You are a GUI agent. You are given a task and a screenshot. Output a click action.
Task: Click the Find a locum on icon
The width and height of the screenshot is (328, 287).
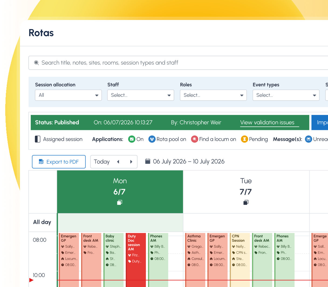(194, 139)
